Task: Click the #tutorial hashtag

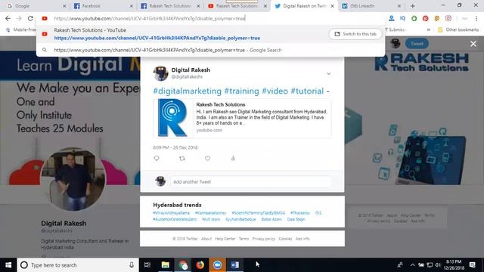Action: pos(307,91)
